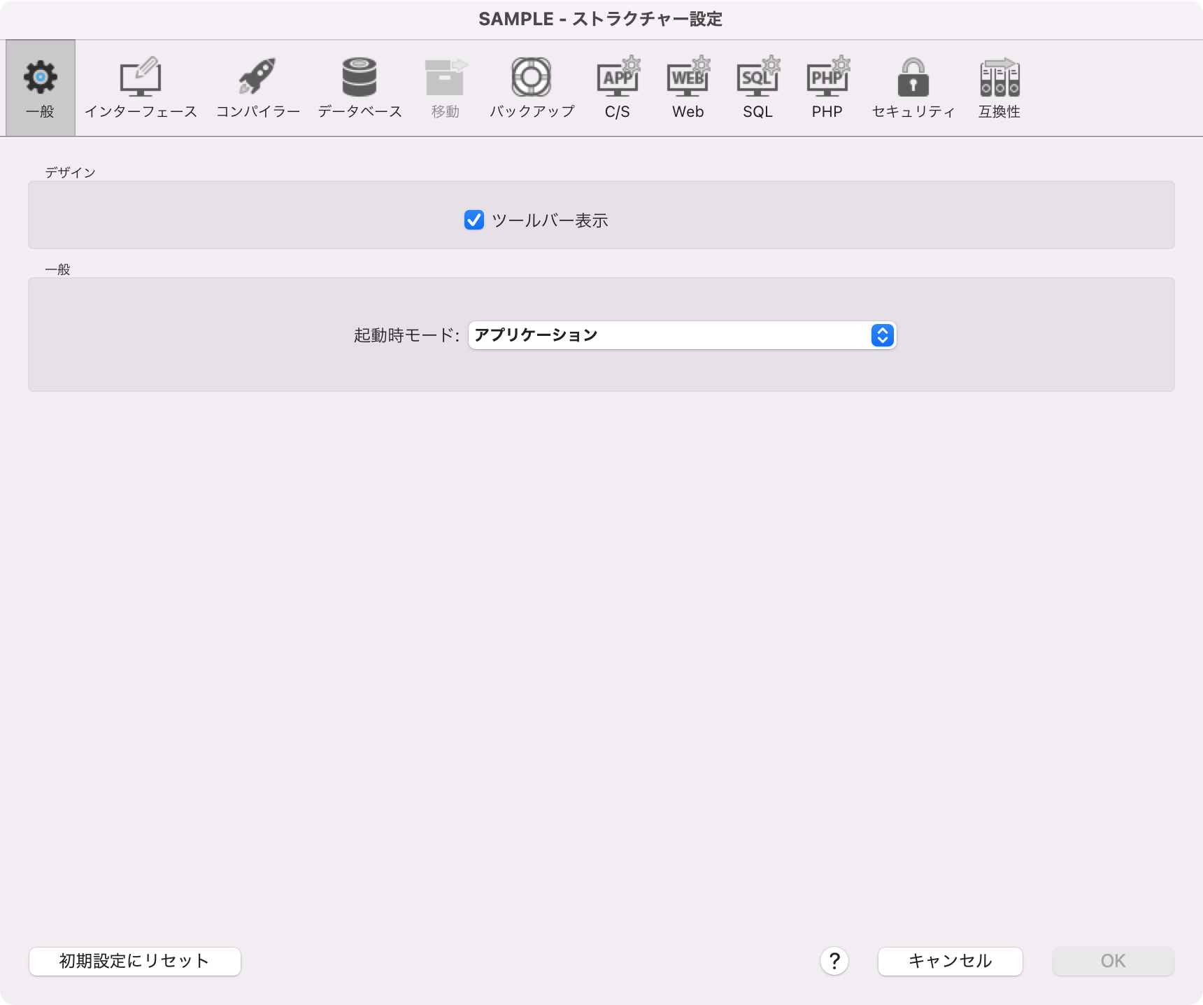Toggle toolbar visibility off
1203x1005 pixels.
click(475, 220)
